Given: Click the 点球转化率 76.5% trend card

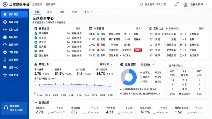Looking at the screenshot, I should pyautogui.click(x=154, y=110).
